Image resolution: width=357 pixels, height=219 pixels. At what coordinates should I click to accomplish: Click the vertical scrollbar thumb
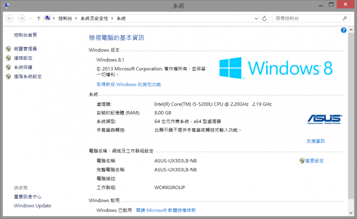coord(351,116)
